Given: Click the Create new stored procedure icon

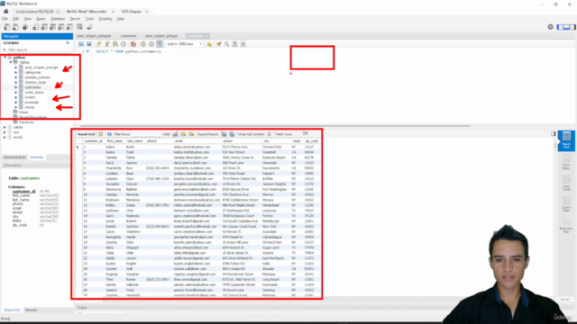Looking at the screenshot, I should pos(61,27).
